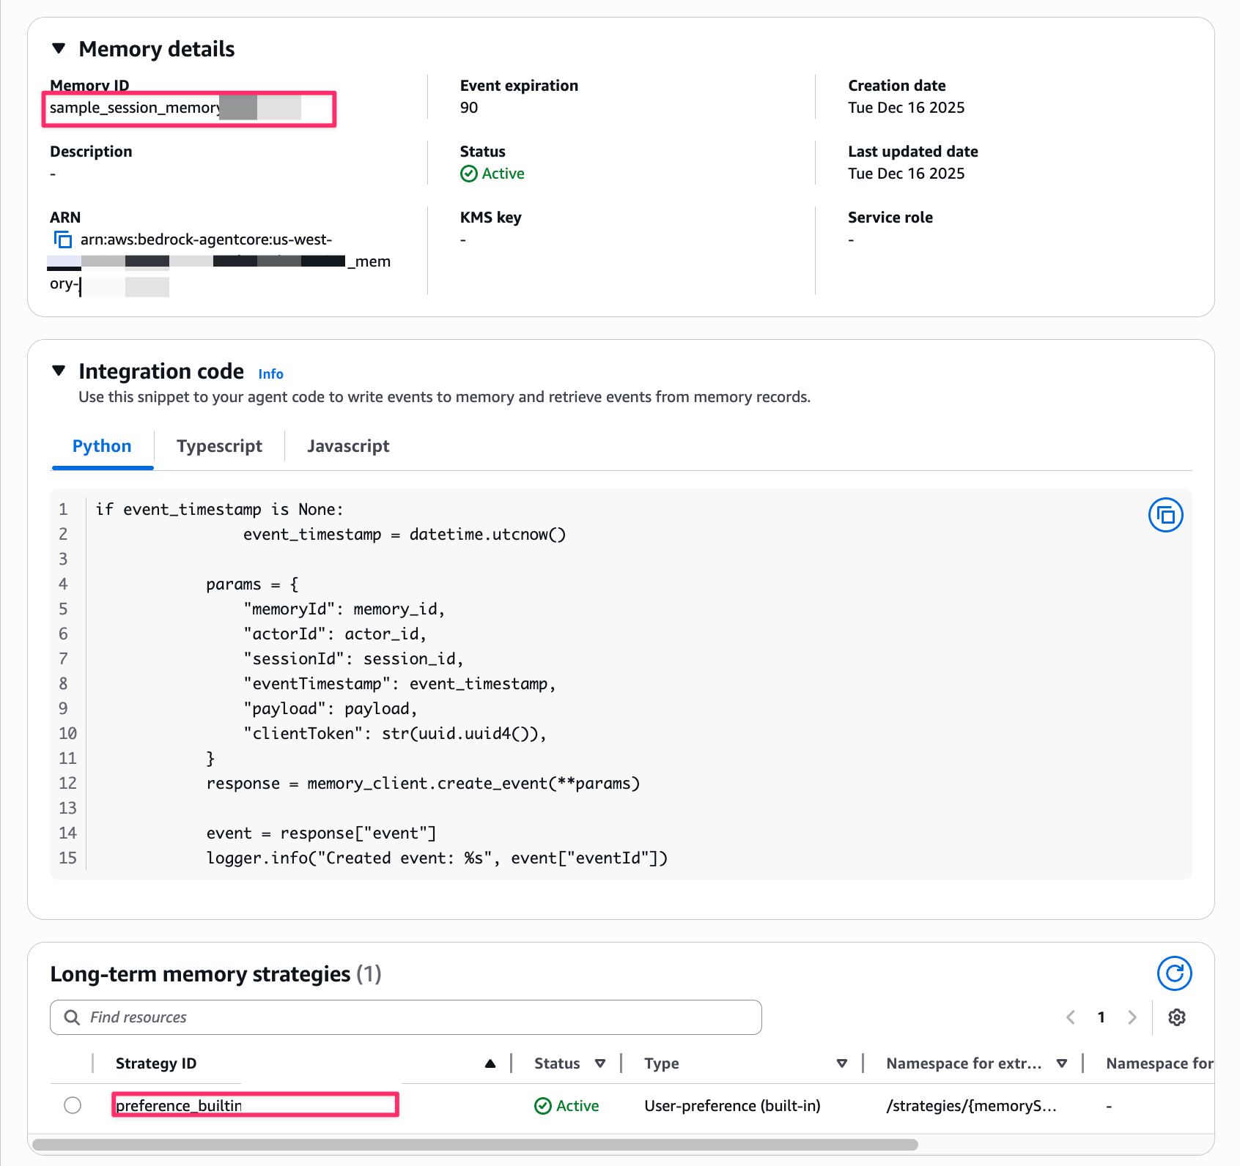Switch to the Typescript tab
This screenshot has height=1166, width=1240.
click(219, 446)
